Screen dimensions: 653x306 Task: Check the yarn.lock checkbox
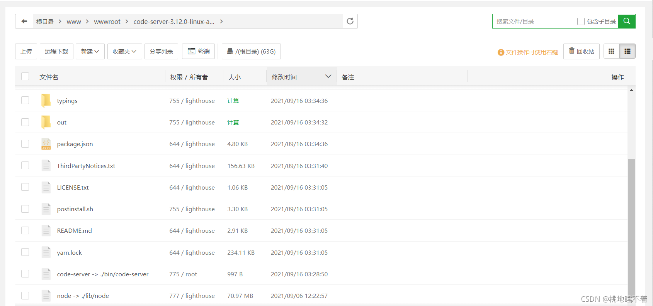(25, 252)
